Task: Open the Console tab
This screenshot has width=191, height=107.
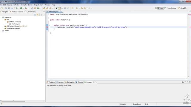Action: (79, 82)
